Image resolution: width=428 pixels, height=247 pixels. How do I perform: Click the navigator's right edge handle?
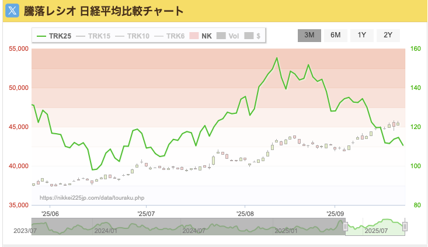(x=405, y=227)
